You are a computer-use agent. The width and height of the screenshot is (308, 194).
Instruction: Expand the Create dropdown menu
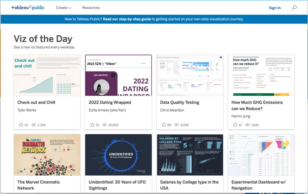[64, 8]
